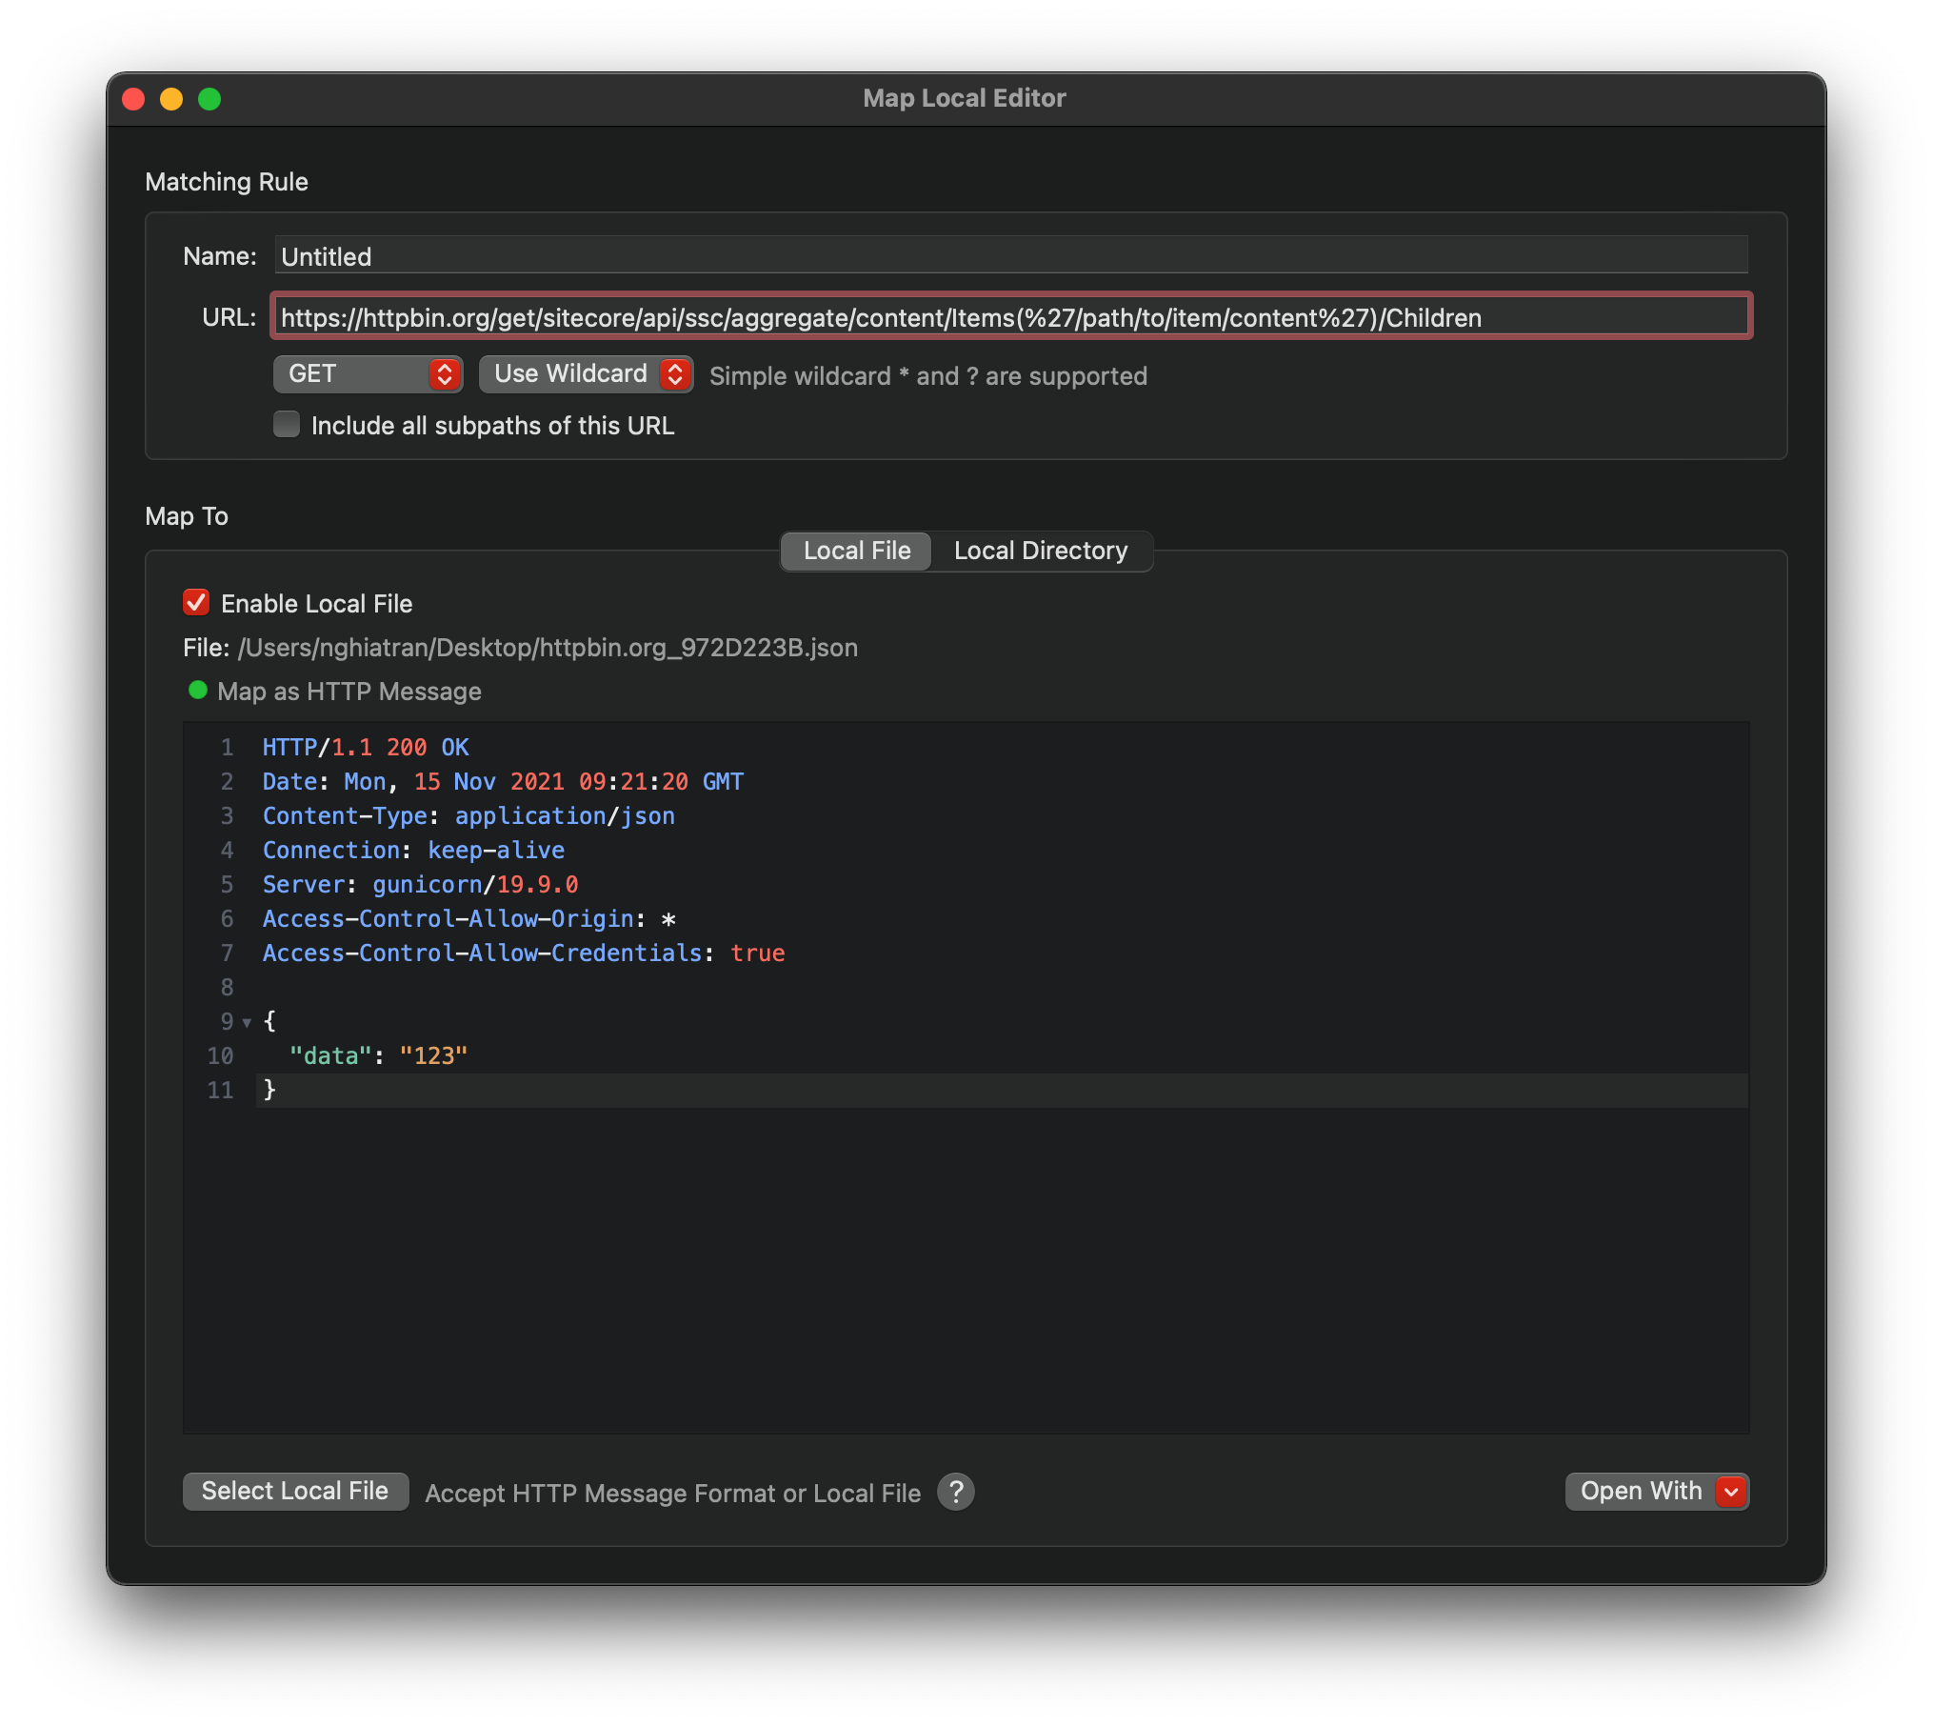Click the Name field containing Untitled
This screenshot has height=1726, width=1933.
click(x=1009, y=256)
